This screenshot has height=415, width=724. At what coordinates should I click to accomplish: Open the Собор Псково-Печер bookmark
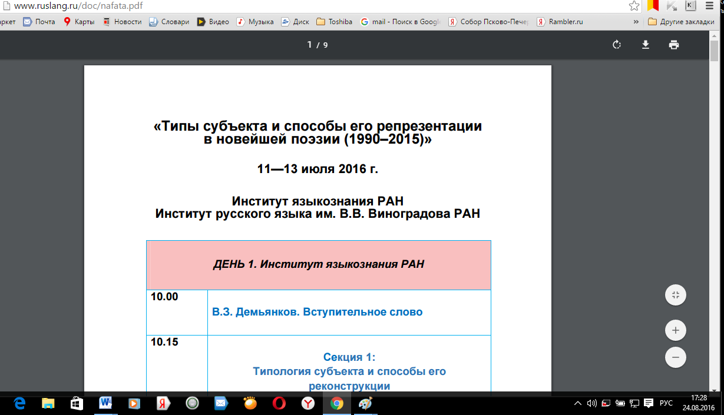click(x=489, y=22)
